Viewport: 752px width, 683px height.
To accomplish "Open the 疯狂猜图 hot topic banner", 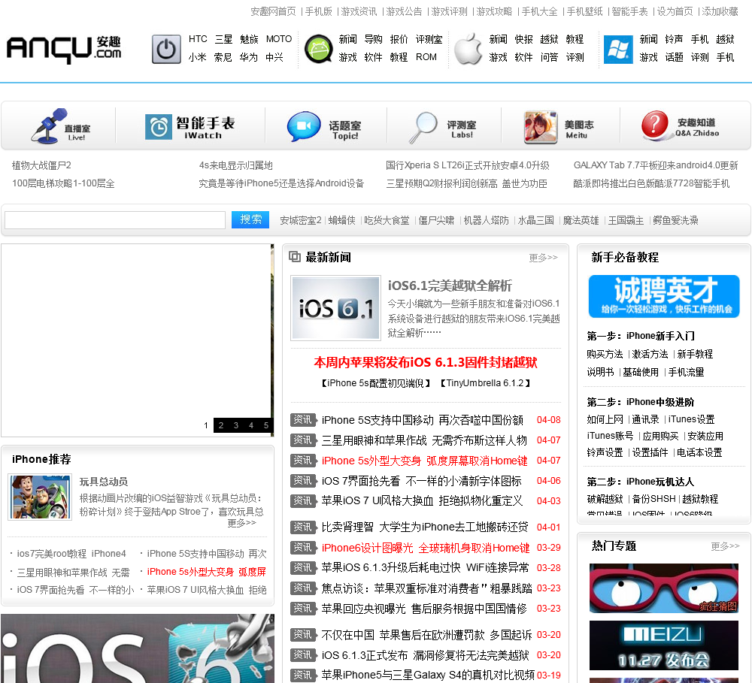I will (x=663, y=588).
